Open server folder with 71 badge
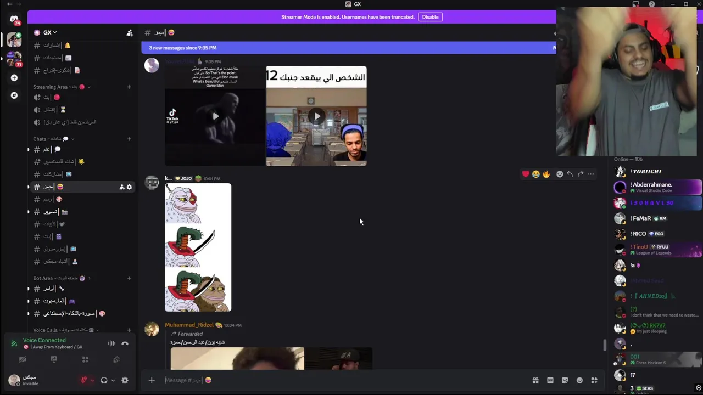The image size is (703, 395). pos(14,59)
